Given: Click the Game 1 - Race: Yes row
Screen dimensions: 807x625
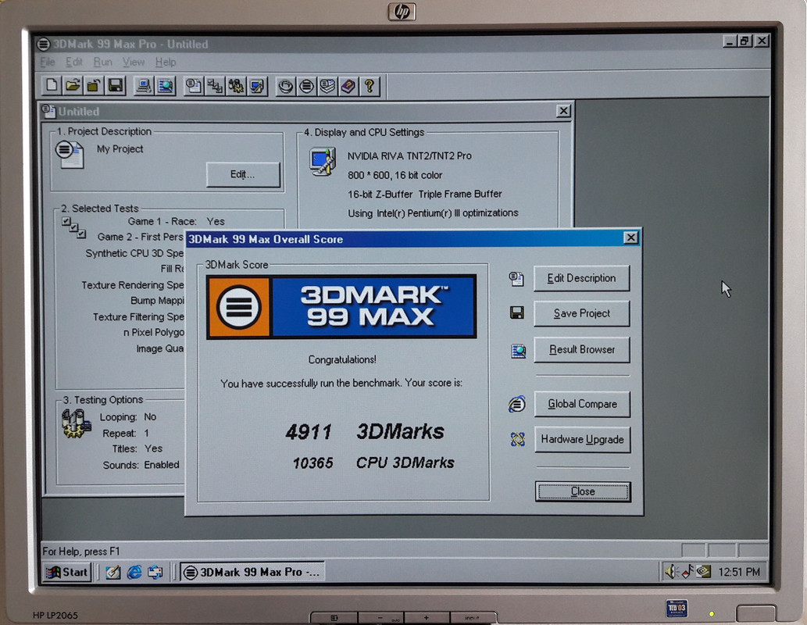Looking at the screenshot, I should [x=176, y=221].
